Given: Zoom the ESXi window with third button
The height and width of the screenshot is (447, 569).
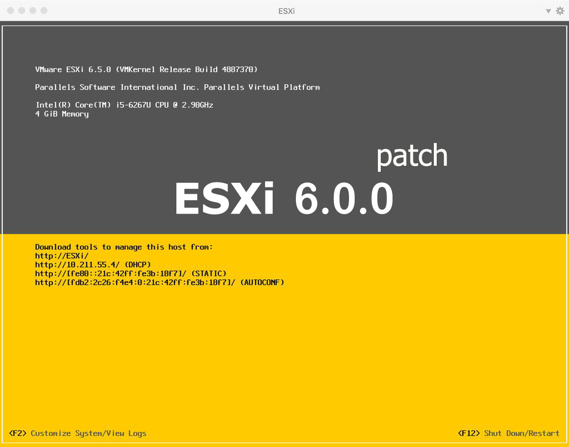Looking at the screenshot, I should 33,10.
